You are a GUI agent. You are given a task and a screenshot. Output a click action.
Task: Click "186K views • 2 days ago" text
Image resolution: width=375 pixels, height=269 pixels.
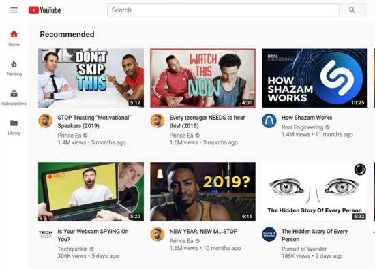click(312, 256)
